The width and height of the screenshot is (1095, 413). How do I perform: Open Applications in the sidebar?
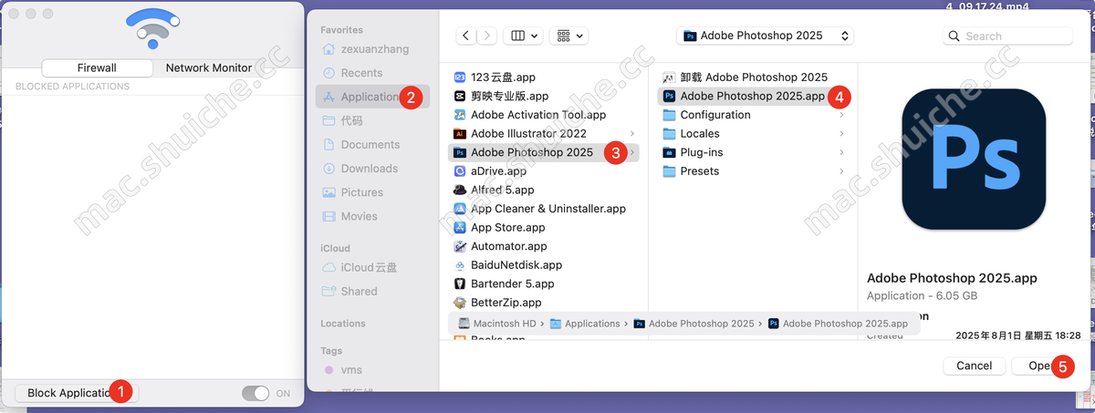click(372, 97)
